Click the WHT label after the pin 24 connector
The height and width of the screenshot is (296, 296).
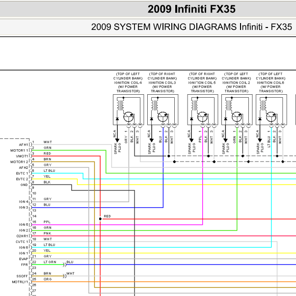[70, 273]
